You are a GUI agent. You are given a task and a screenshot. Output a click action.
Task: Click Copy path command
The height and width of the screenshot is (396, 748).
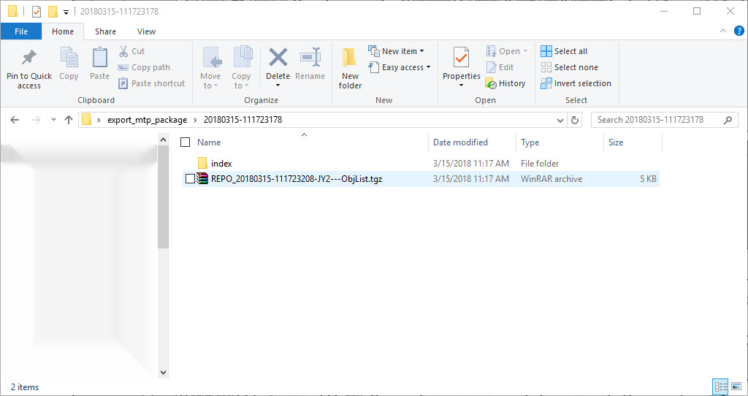144,67
